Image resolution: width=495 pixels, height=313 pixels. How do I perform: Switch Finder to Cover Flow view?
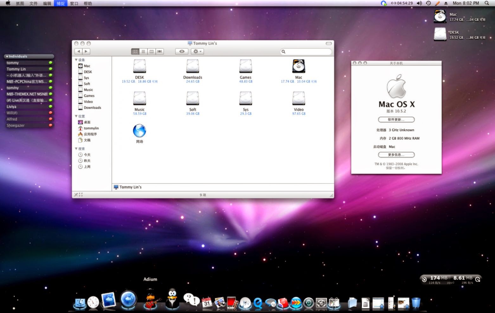(x=160, y=51)
